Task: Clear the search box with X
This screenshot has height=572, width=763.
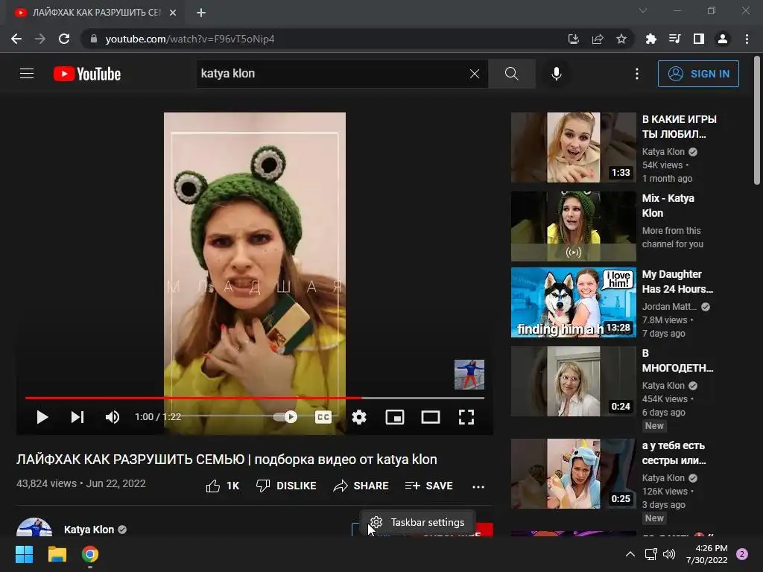Action: (475, 74)
